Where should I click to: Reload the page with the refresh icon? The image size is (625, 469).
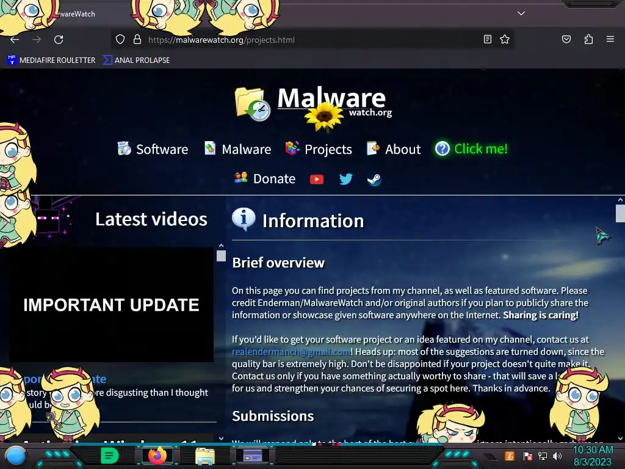(59, 40)
